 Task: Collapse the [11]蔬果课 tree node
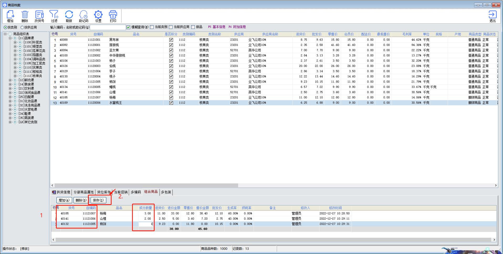(x=10, y=38)
